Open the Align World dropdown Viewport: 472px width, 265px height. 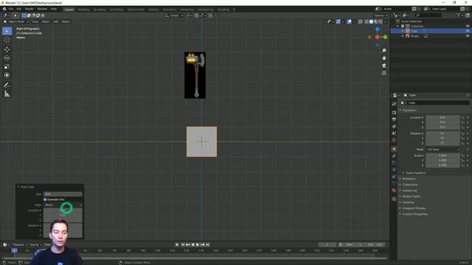tap(63, 205)
